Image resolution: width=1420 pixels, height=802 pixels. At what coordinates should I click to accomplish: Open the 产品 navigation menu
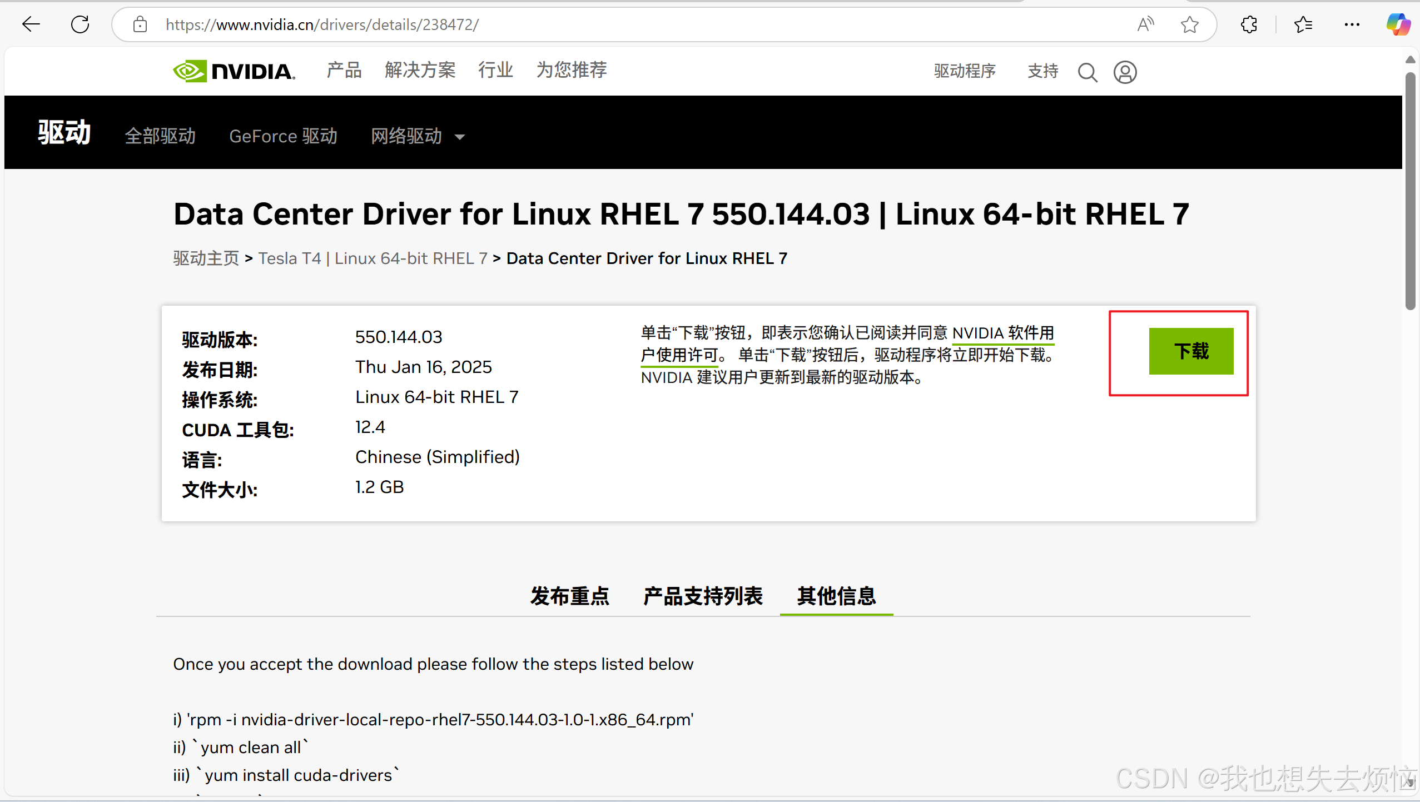[344, 70]
